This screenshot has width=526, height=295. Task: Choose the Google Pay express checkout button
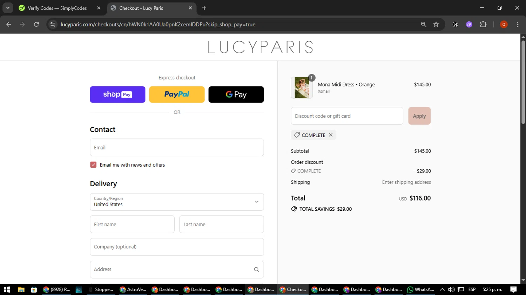coord(236,94)
